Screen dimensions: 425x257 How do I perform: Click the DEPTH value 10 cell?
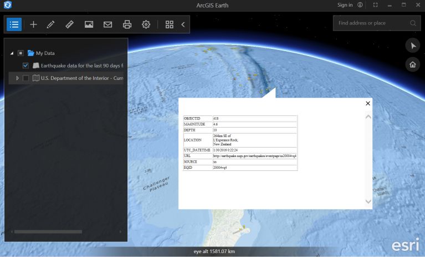coord(255,130)
